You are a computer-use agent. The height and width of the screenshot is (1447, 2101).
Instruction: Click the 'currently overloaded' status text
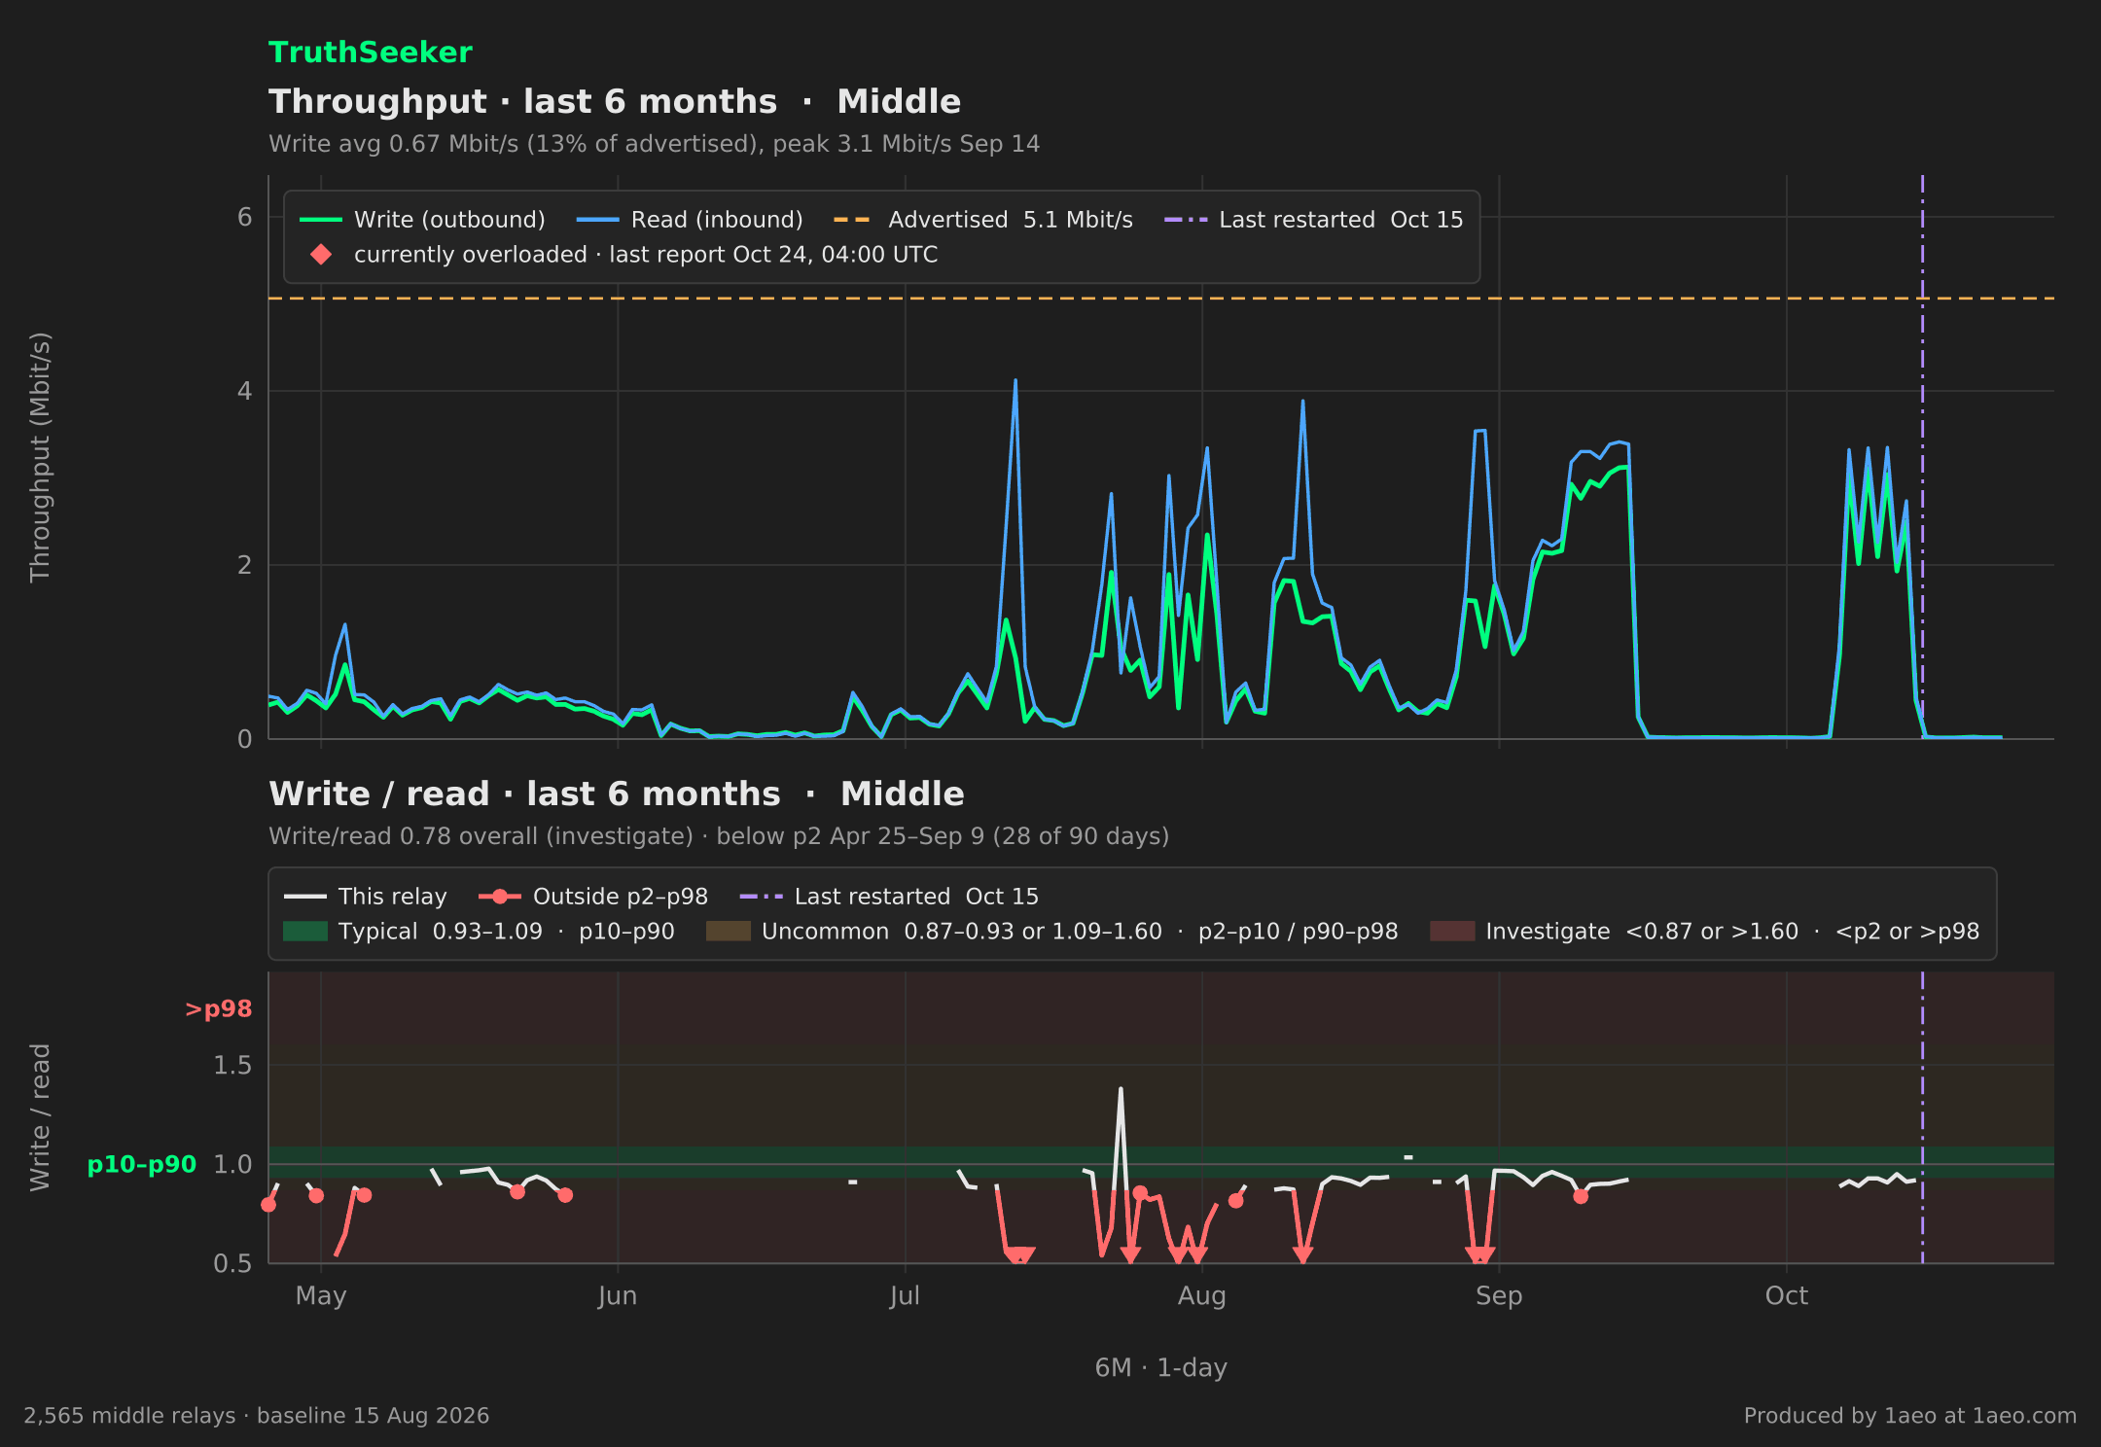tap(646, 255)
